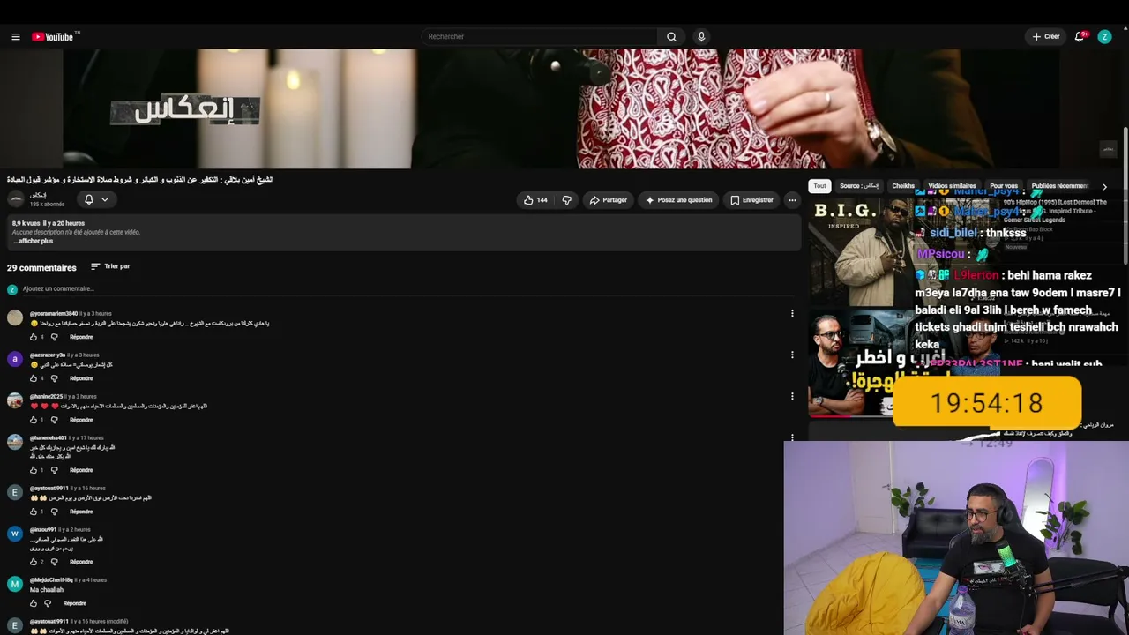Click the Créer button
The width and height of the screenshot is (1129, 635).
point(1046,36)
